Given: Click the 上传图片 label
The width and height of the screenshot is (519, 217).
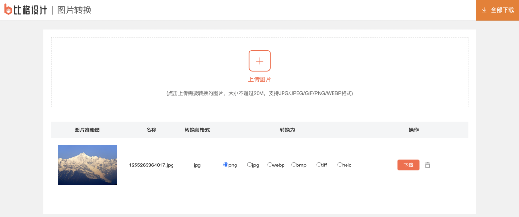Looking at the screenshot, I should (x=259, y=79).
